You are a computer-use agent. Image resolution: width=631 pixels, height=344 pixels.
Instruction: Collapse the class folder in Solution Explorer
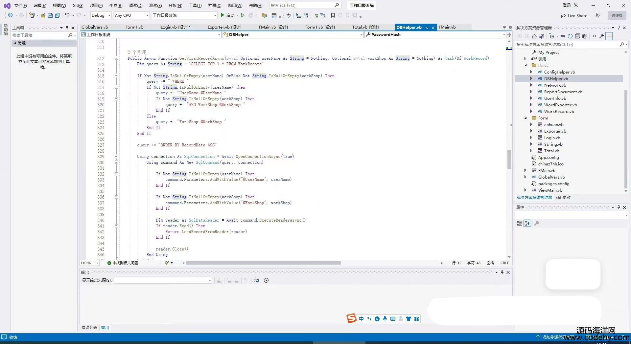526,65
